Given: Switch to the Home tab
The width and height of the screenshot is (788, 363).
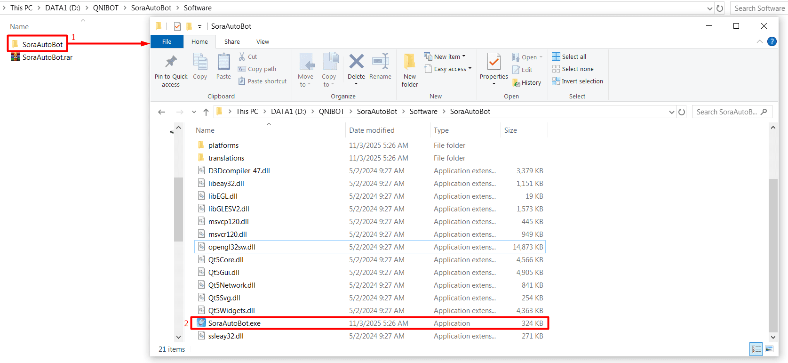Looking at the screenshot, I should pos(199,41).
